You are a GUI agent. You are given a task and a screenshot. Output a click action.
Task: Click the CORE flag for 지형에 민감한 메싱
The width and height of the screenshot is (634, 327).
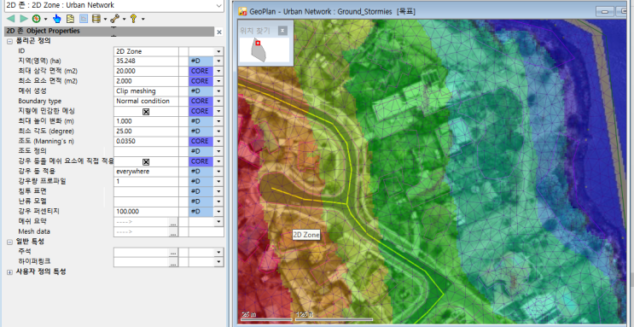point(201,111)
